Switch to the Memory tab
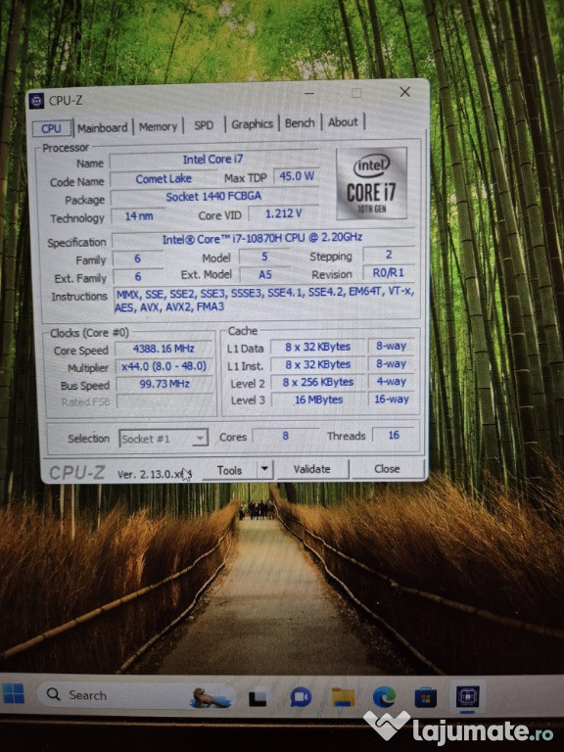This screenshot has height=752, width=564. (158, 126)
